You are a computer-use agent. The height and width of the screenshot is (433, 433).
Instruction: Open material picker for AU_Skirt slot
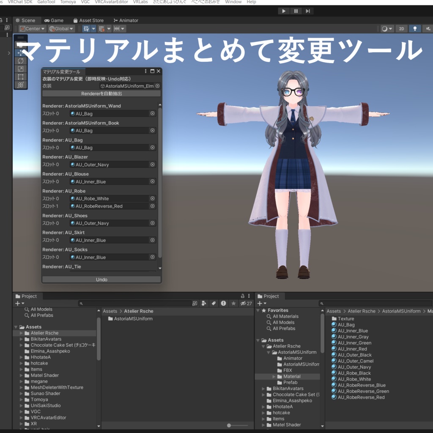(x=152, y=240)
